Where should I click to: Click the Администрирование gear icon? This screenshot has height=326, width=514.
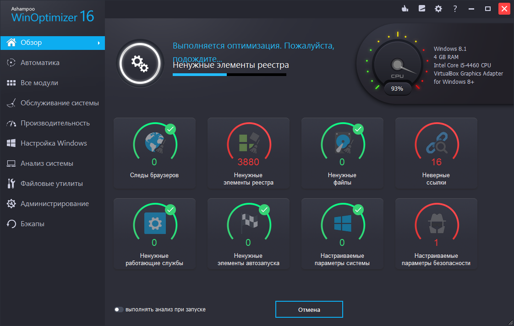point(11,204)
